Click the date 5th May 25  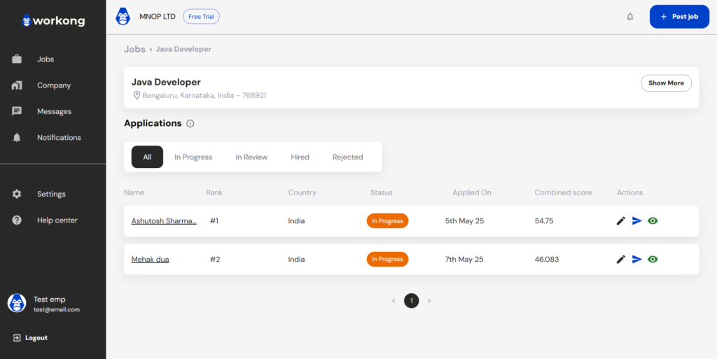click(465, 221)
